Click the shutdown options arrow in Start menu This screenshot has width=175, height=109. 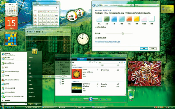pyautogui.click(x=40, y=104)
